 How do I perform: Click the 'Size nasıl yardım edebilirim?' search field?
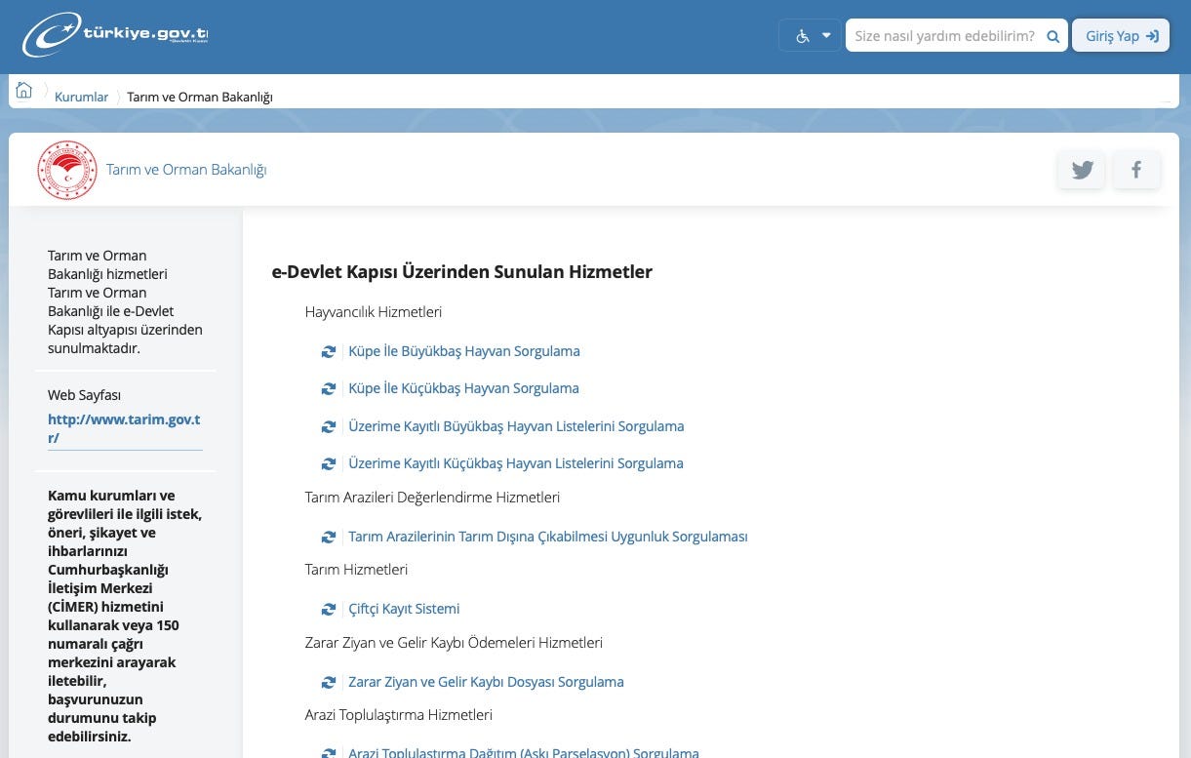point(944,36)
